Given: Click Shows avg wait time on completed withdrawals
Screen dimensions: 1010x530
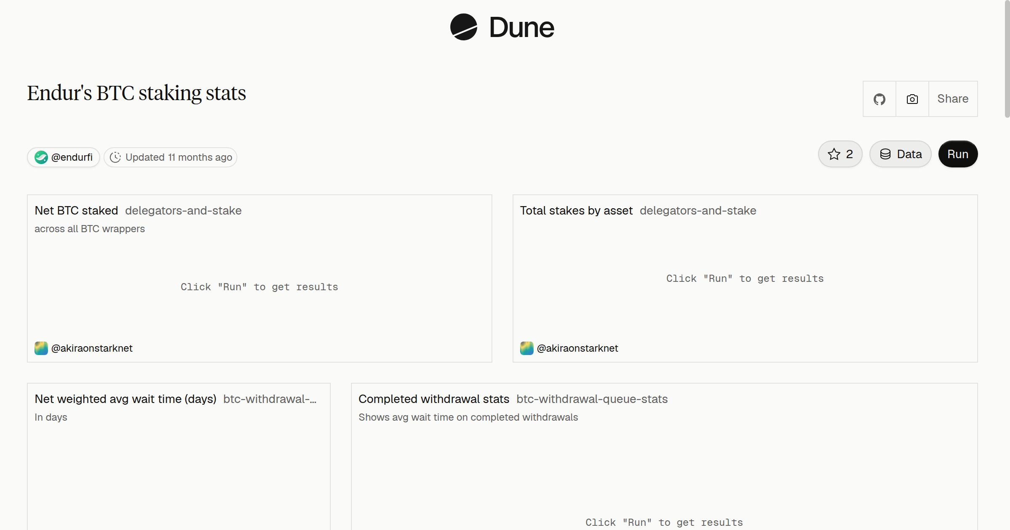Looking at the screenshot, I should (x=468, y=417).
